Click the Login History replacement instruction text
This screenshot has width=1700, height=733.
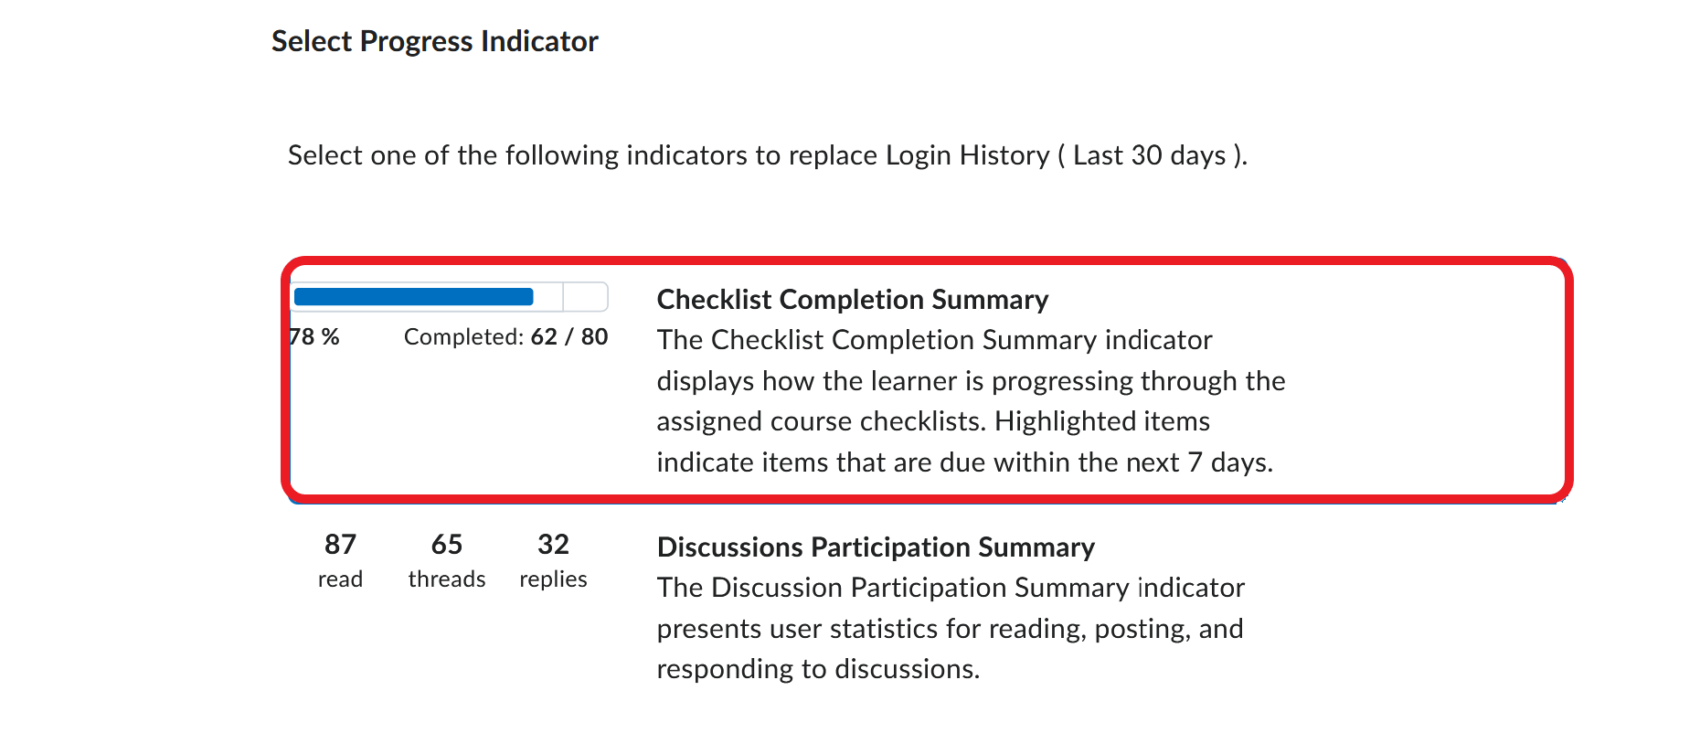tap(768, 154)
